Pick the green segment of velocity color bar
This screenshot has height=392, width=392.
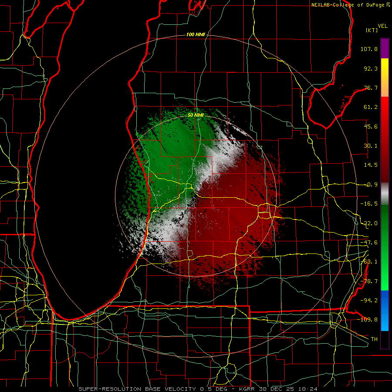[x=385, y=247]
